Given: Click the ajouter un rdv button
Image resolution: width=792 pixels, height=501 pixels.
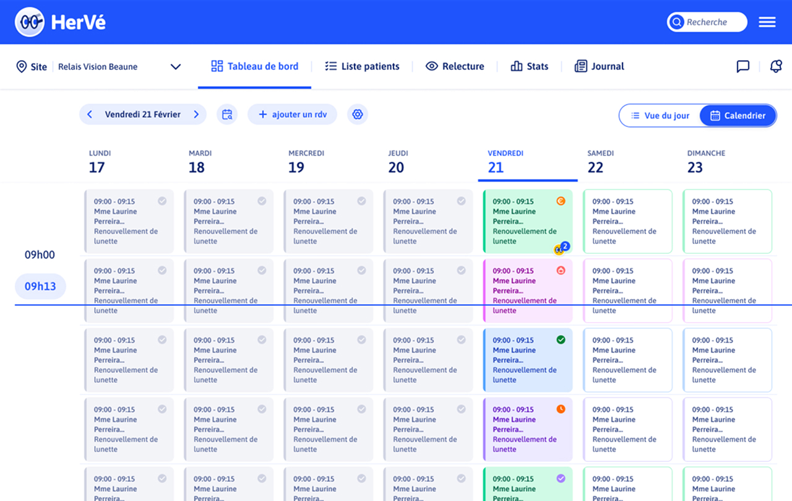Looking at the screenshot, I should 292,114.
